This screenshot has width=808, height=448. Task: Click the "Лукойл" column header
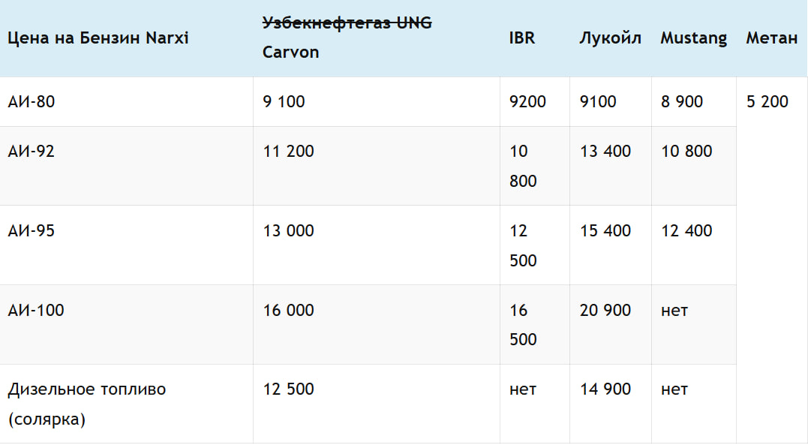pyautogui.click(x=610, y=38)
